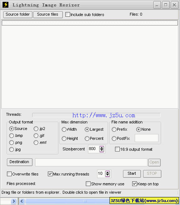Image resolution: width=180 pixels, height=205 pixels.
Task: Open the Source folder chooser
Action: pos(18,15)
